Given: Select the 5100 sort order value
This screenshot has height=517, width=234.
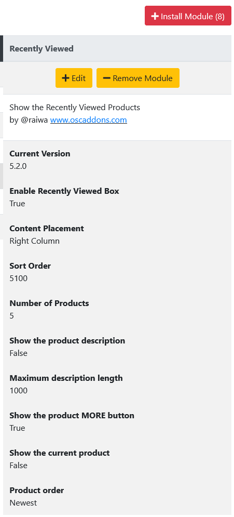Looking at the screenshot, I should click(x=19, y=279).
